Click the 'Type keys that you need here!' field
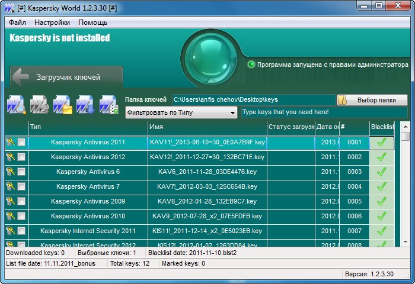The image size is (415, 284). pyautogui.click(x=324, y=112)
